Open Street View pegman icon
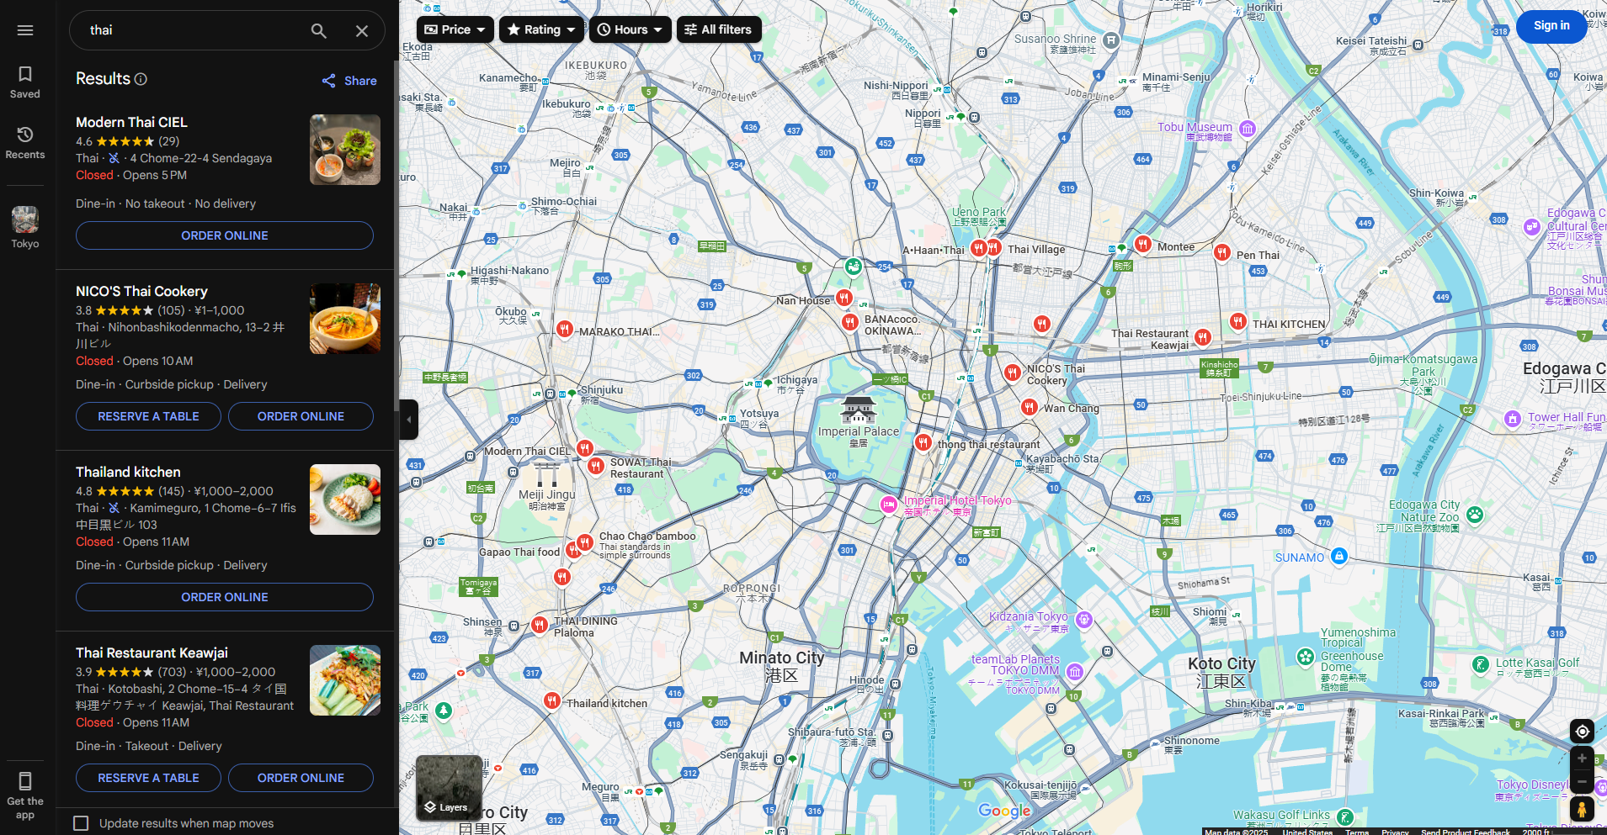Image resolution: width=1607 pixels, height=835 pixels. [1582, 809]
